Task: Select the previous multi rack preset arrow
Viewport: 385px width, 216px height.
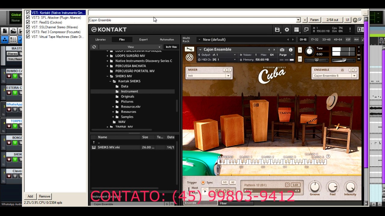Action: [x=288, y=40]
